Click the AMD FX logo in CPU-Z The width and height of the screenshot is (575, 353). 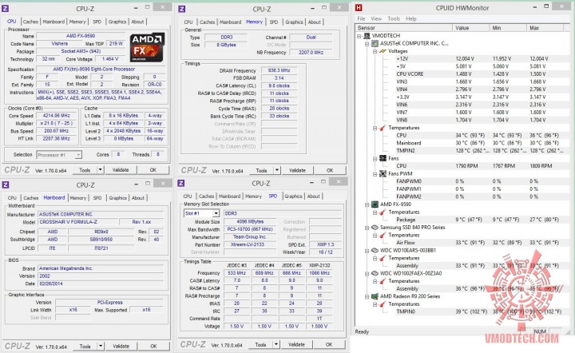click(147, 47)
